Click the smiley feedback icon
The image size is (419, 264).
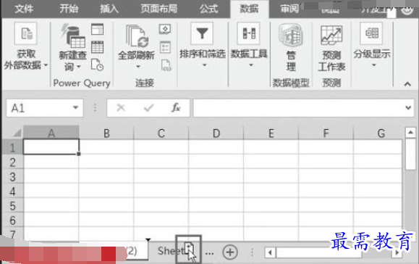coord(407,9)
